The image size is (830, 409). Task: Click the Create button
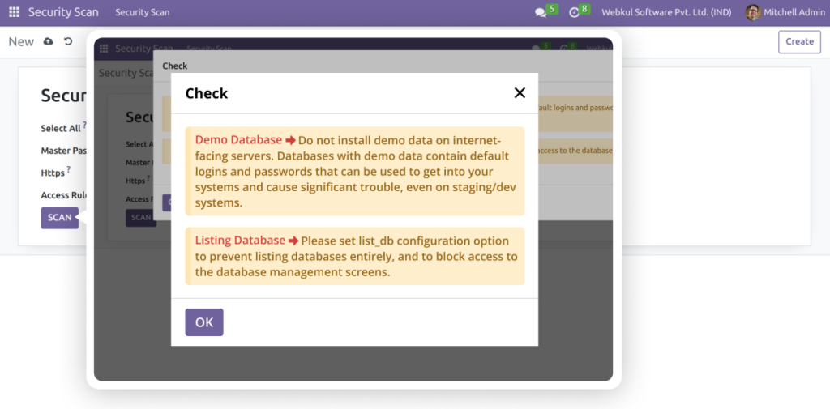tap(799, 42)
